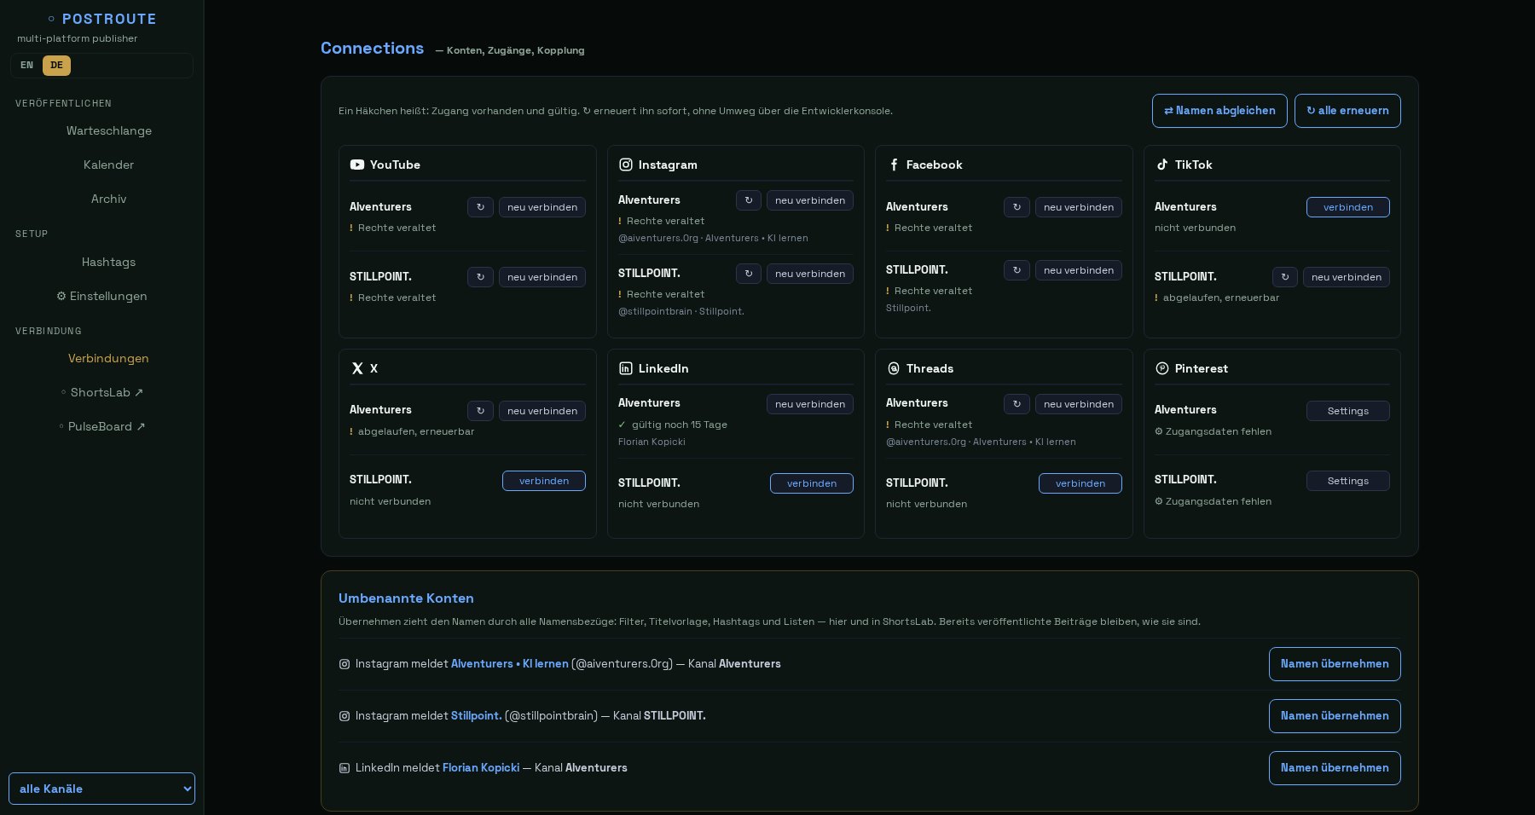Click the 'alle erneuern' button
This screenshot has width=1535, height=815.
click(x=1347, y=111)
